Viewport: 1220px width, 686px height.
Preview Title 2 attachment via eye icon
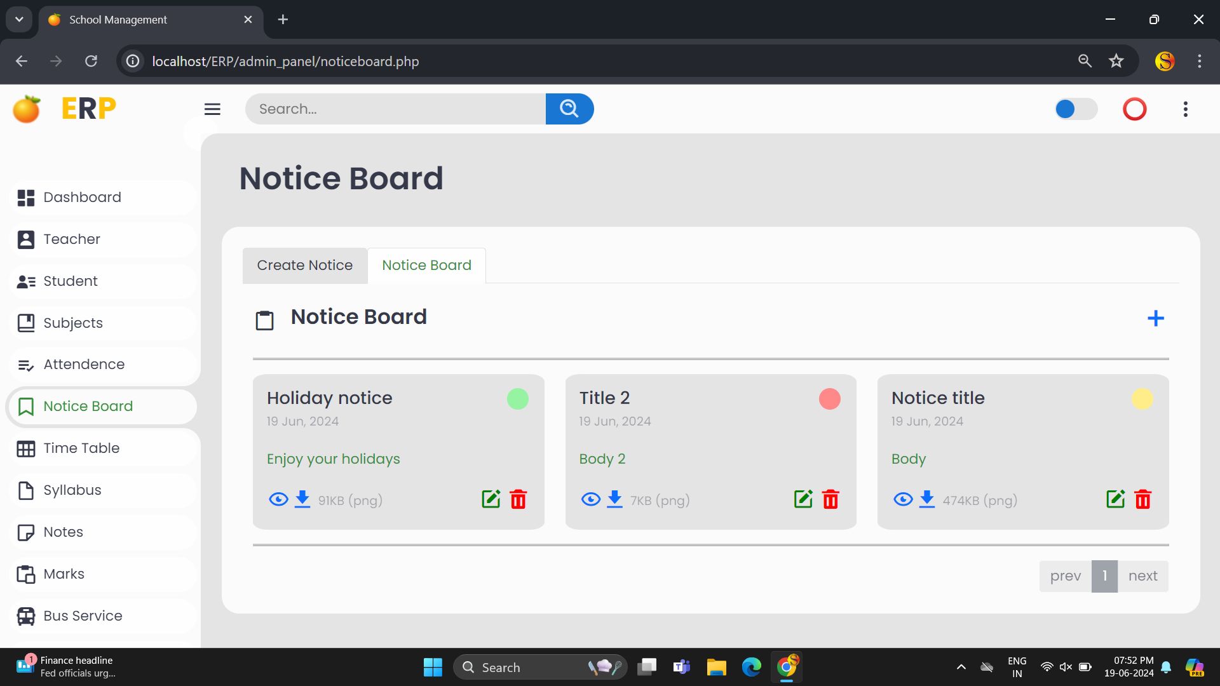pos(590,499)
